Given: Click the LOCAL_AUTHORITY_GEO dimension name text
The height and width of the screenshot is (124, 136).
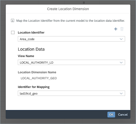Looking at the screenshot, I should pos(39,78).
